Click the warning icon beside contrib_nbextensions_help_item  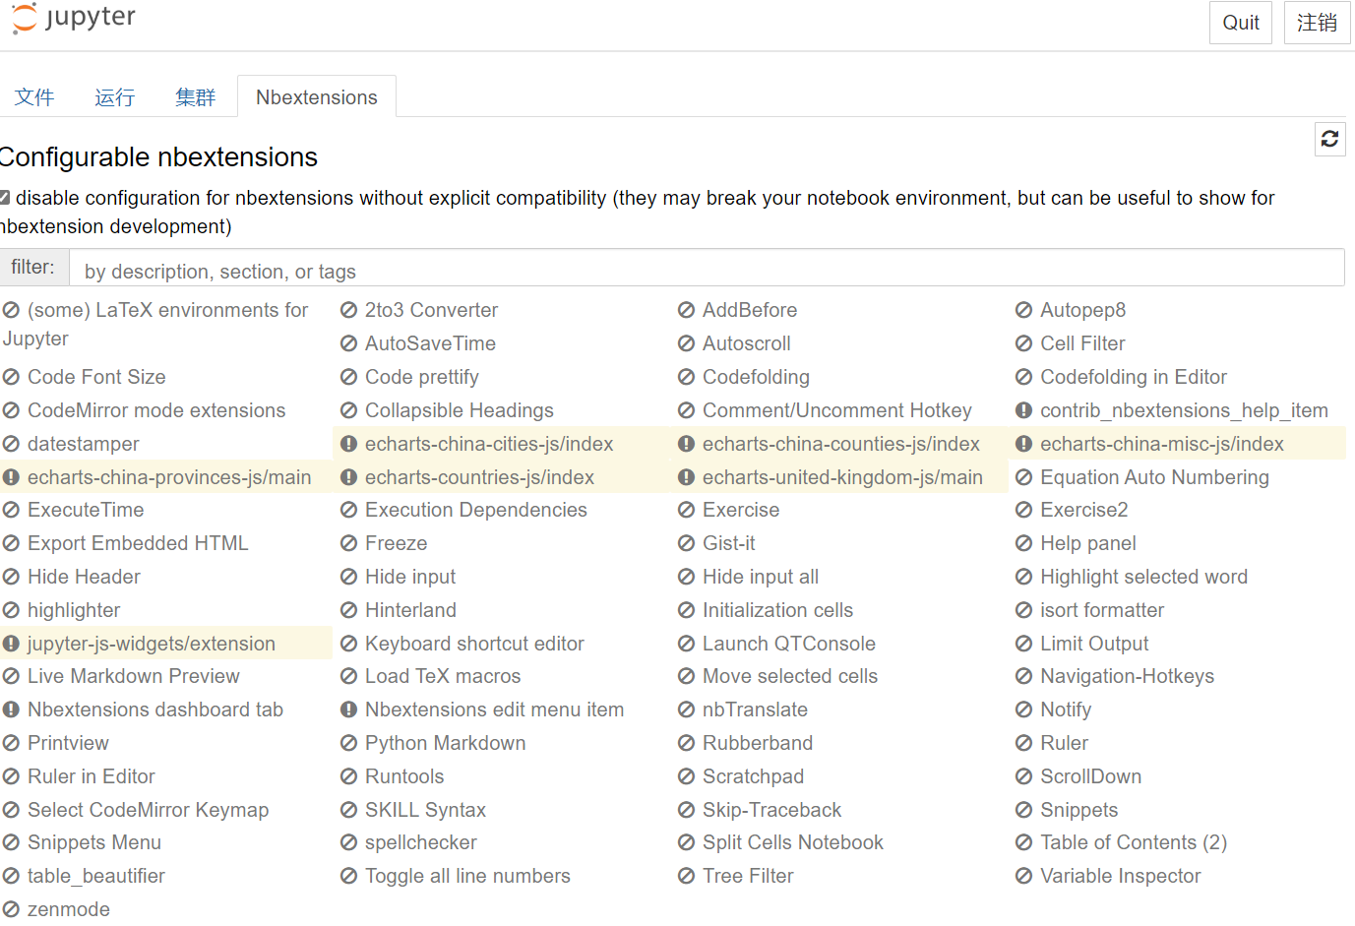pos(1023,410)
